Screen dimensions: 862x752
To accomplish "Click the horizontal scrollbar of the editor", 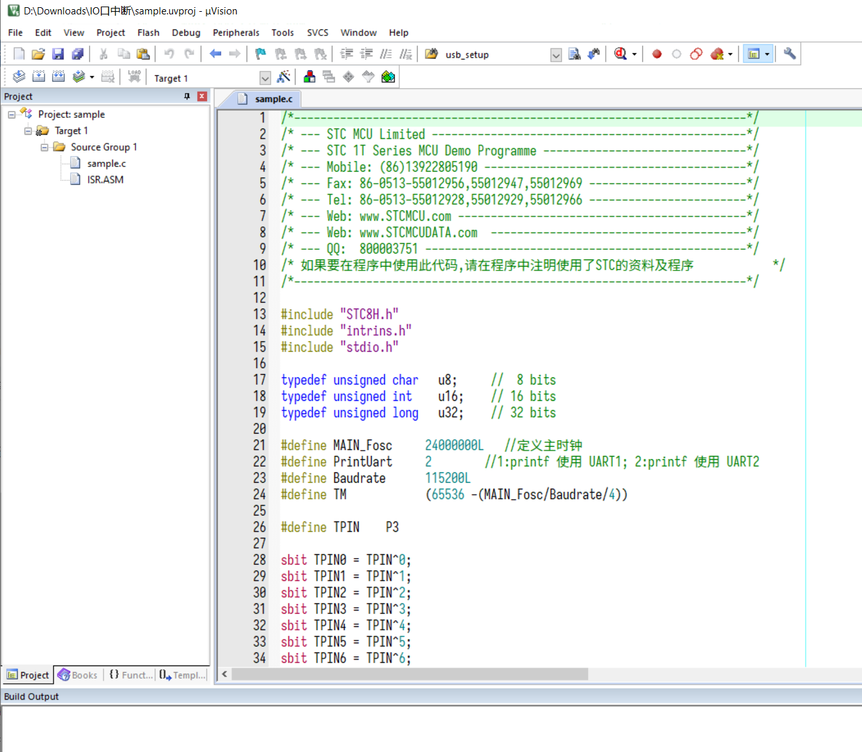I will 410,674.
